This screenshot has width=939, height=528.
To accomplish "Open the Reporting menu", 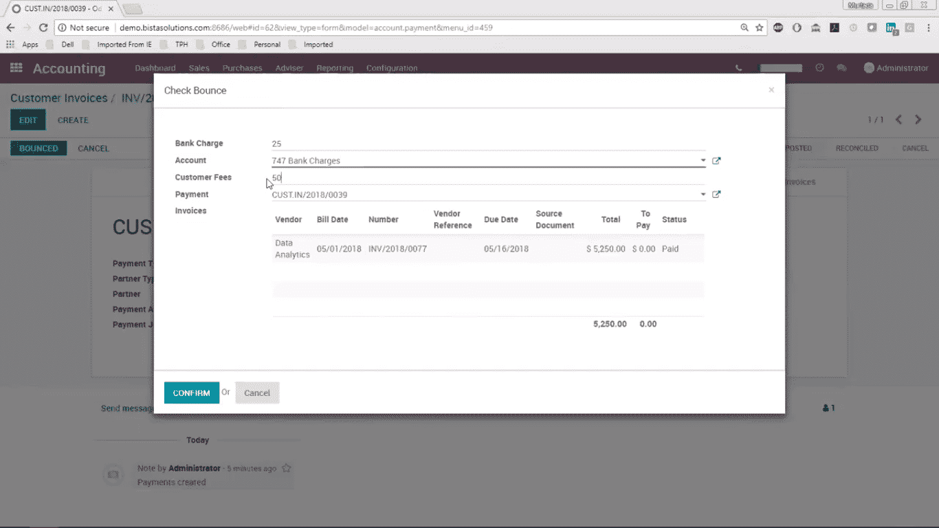I will tap(335, 68).
